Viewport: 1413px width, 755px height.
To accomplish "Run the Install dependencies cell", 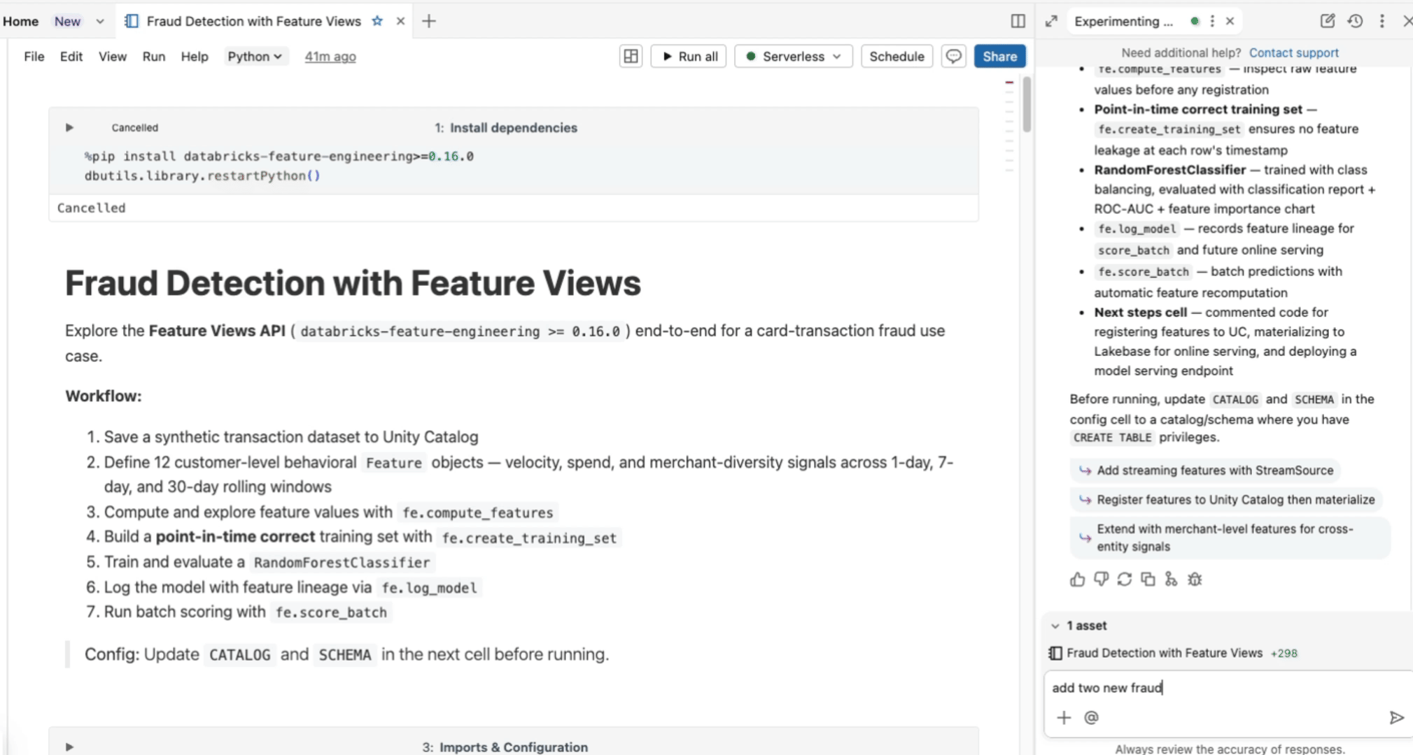I will point(69,128).
